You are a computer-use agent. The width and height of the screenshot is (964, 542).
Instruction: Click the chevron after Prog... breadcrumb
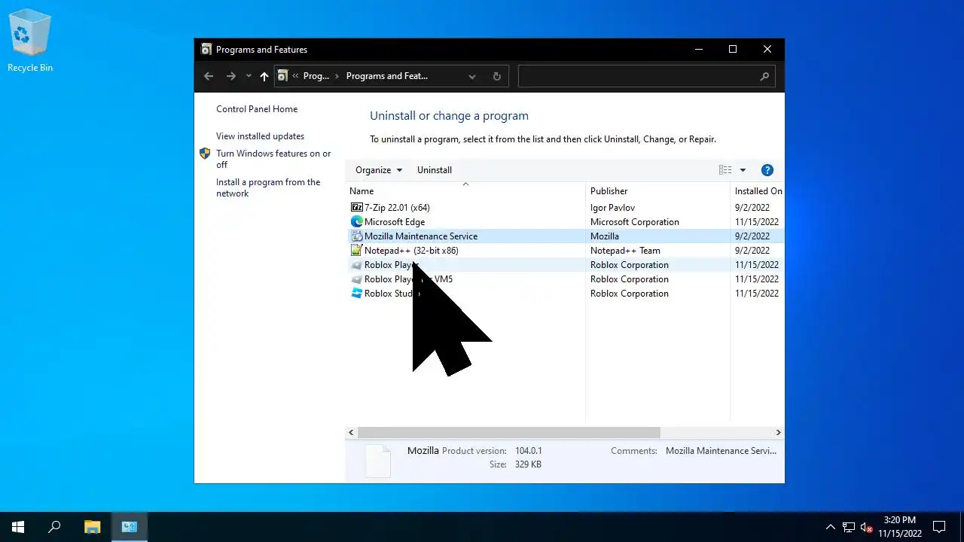[337, 76]
